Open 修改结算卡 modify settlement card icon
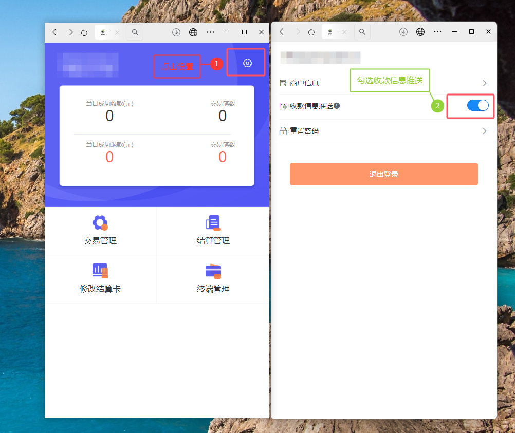515x433 pixels. [100, 271]
